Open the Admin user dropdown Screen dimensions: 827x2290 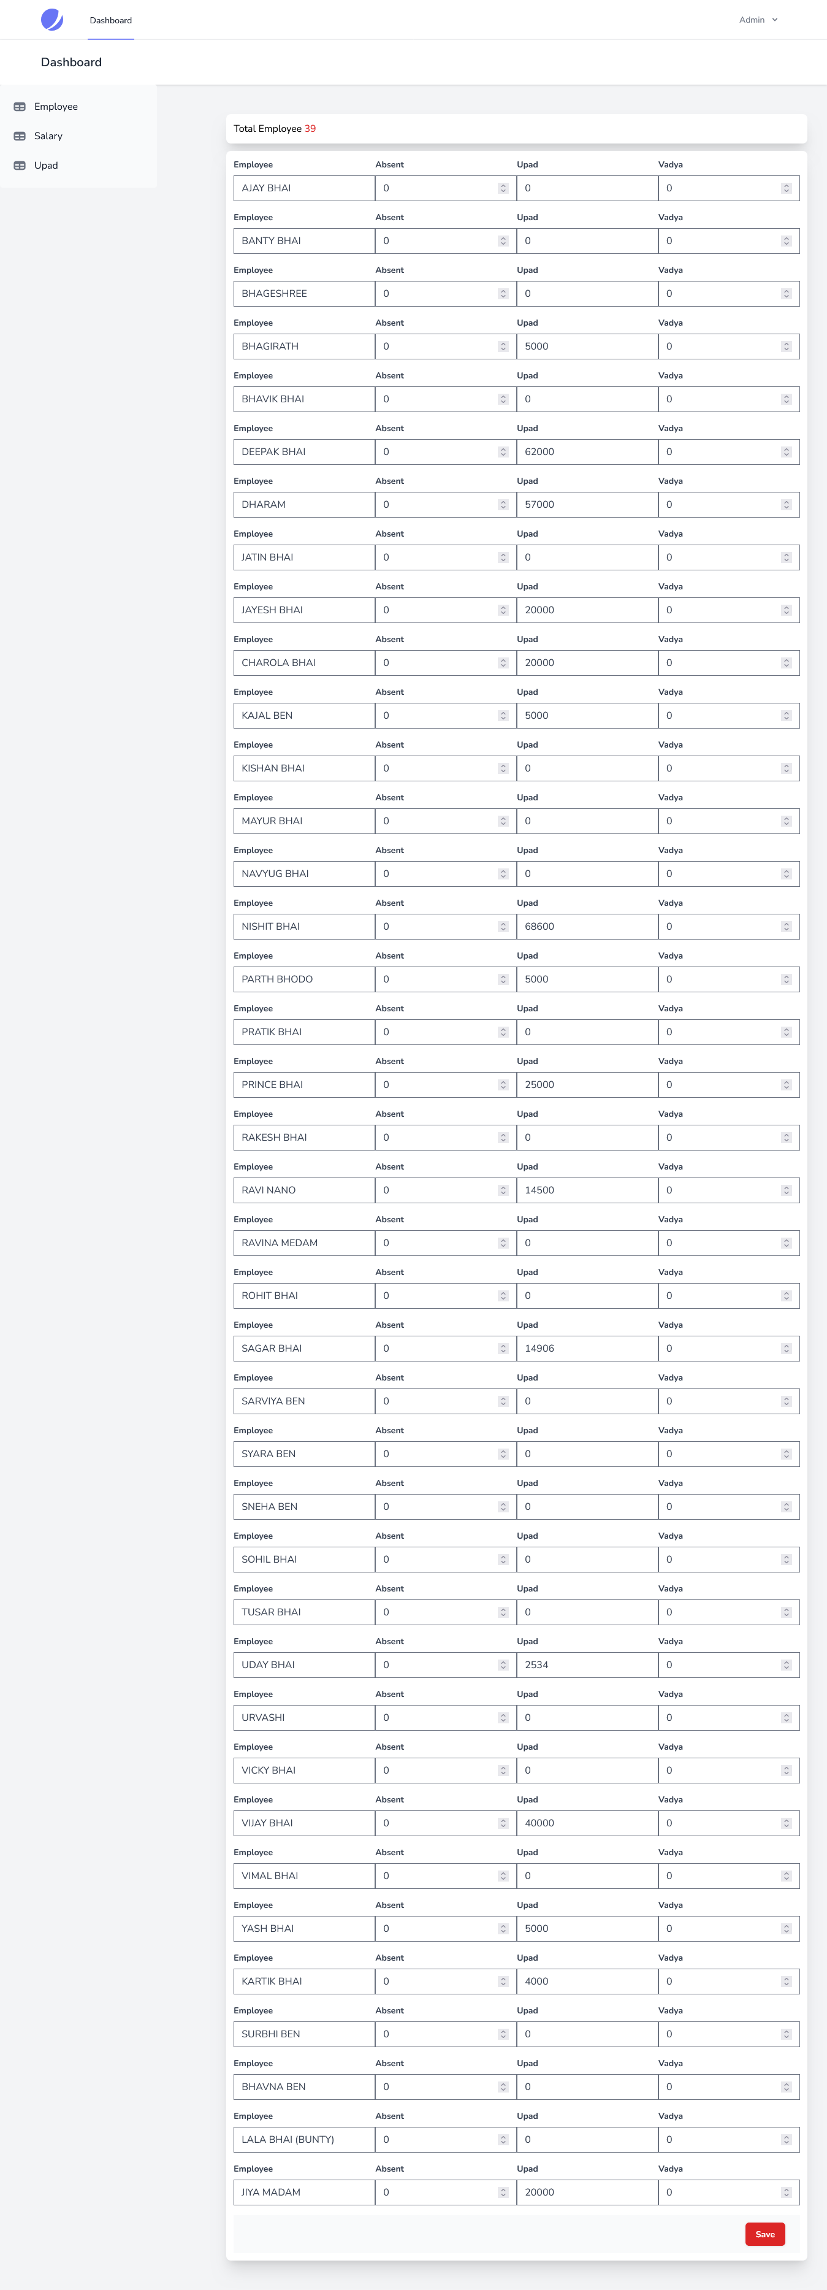point(758,20)
